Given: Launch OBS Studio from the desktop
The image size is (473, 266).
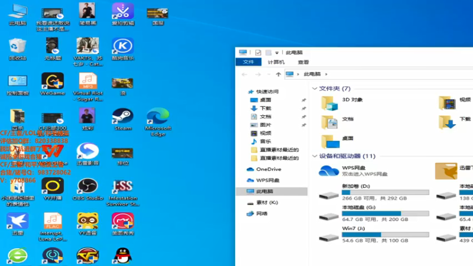Looking at the screenshot, I should pyautogui.click(x=88, y=189).
